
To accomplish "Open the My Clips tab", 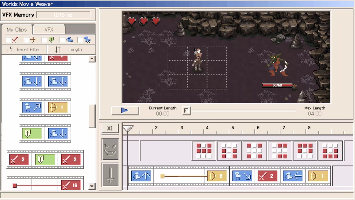I will point(17,30).
